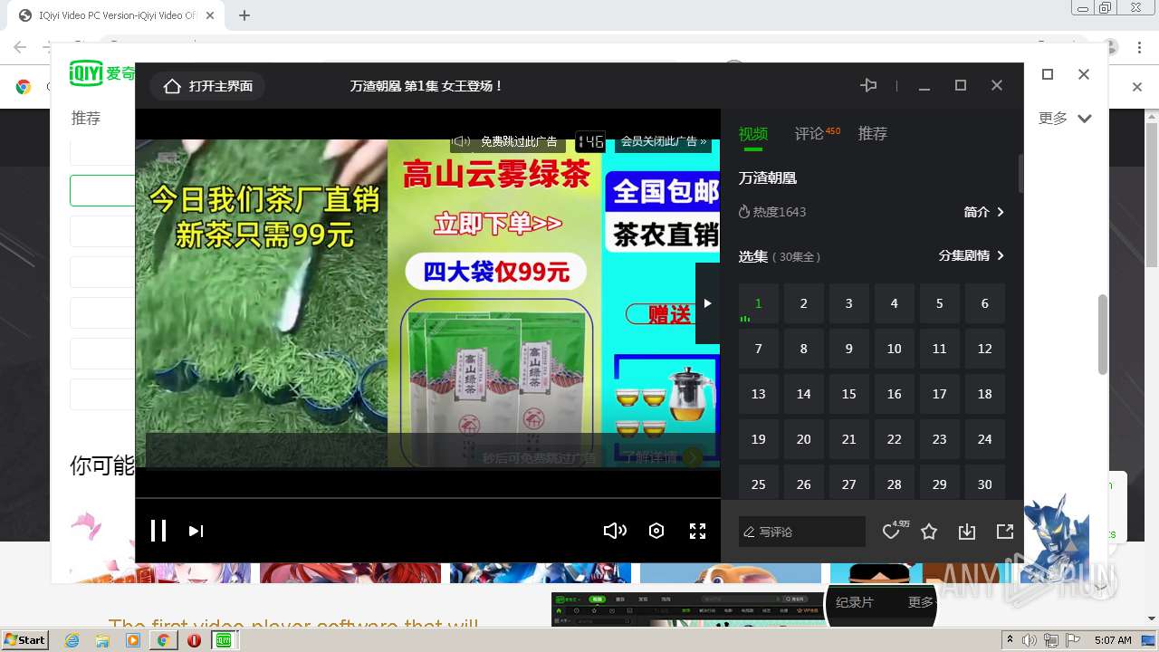Open Internet Explorer from taskbar
Image resolution: width=1159 pixels, height=652 pixels.
[x=72, y=640]
